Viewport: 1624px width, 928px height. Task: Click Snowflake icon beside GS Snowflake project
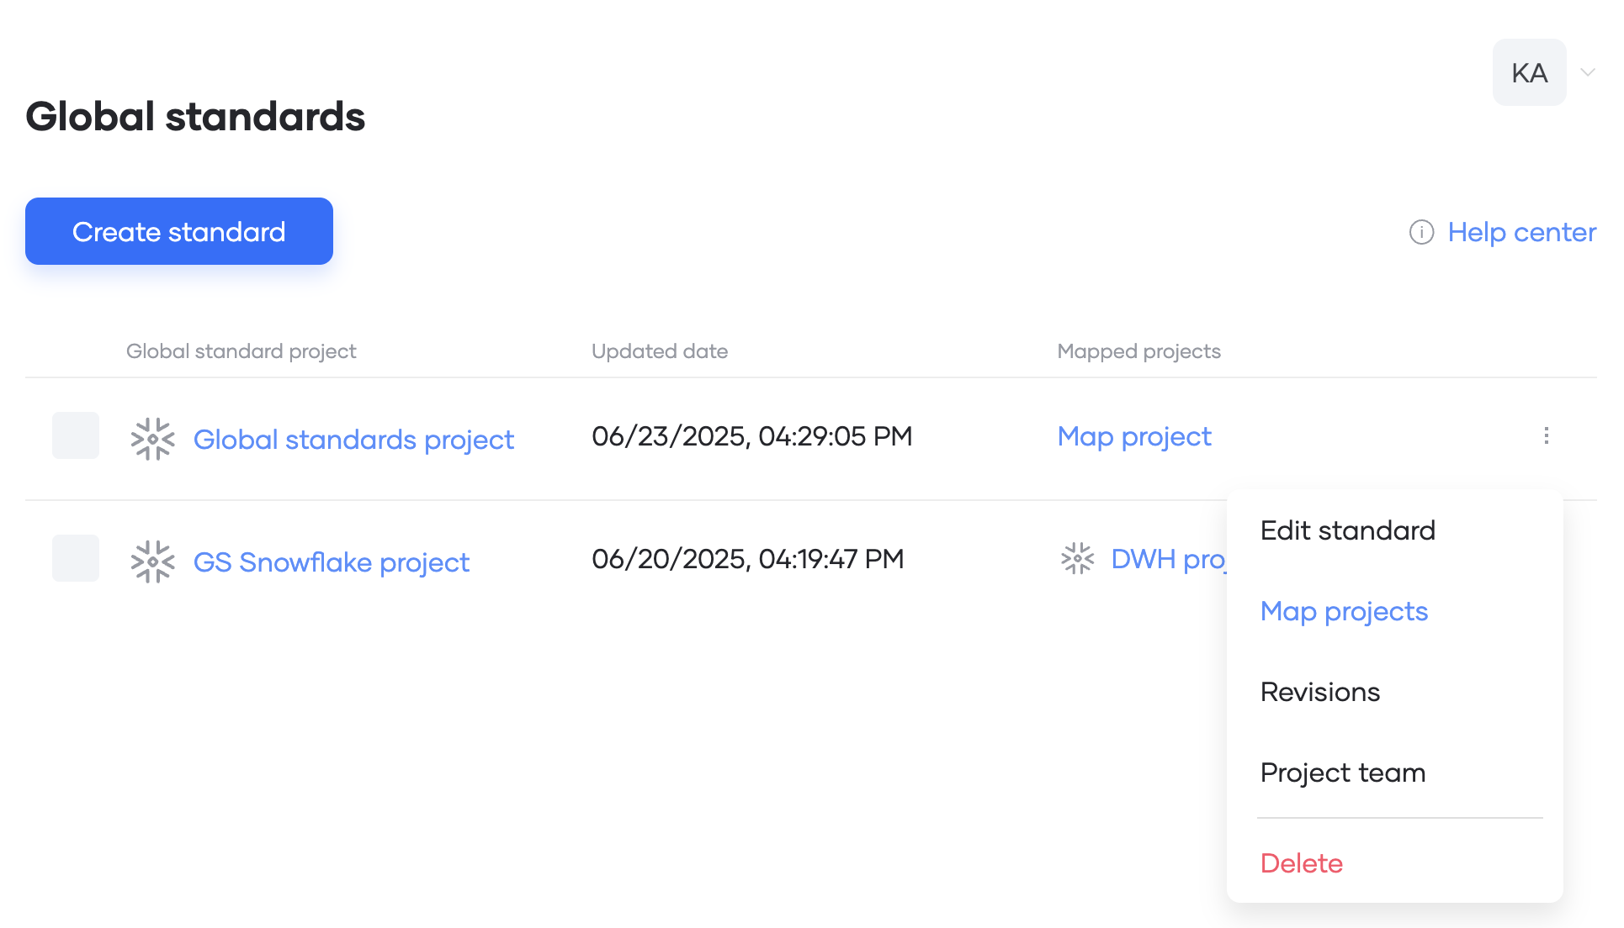[x=152, y=562]
